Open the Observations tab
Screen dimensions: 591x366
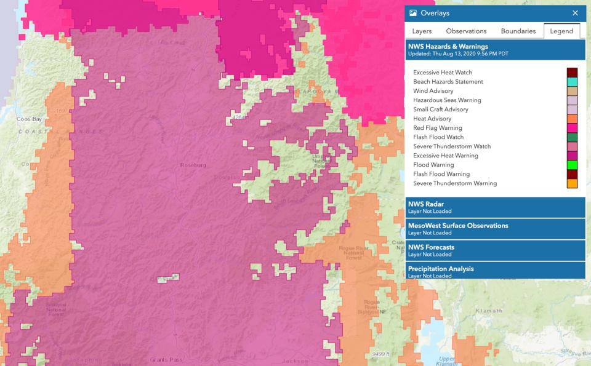click(x=466, y=31)
